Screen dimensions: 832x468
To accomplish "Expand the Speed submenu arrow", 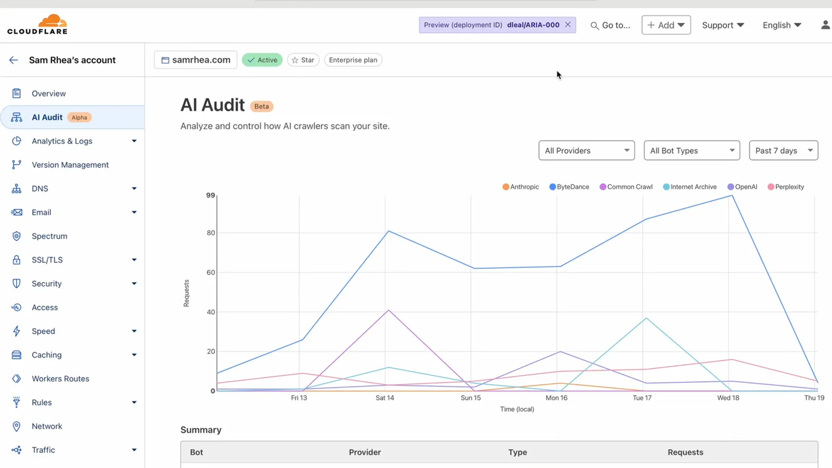I will pos(134,331).
